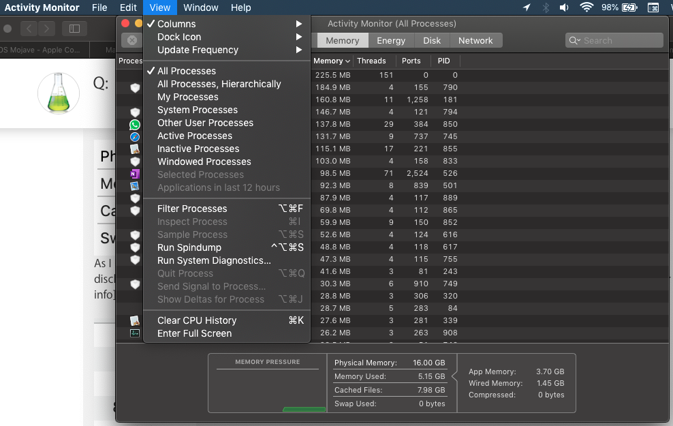
Task: Open the volume speaker menu bar icon
Action: (564, 7)
